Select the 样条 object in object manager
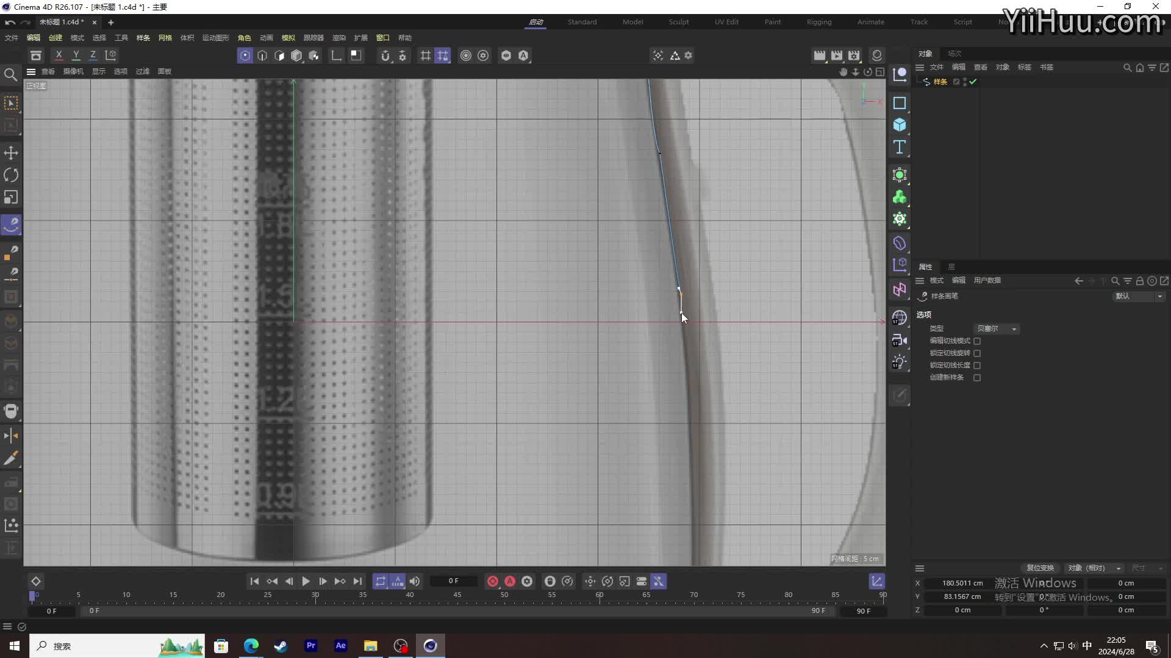1171x658 pixels. [x=940, y=82]
